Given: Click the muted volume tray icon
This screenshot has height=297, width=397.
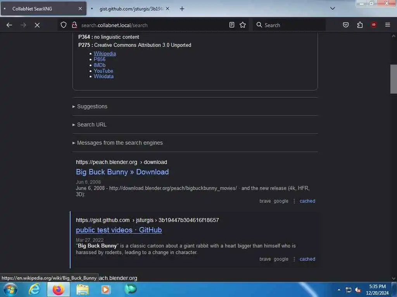Looking at the screenshot, I should [358, 290].
